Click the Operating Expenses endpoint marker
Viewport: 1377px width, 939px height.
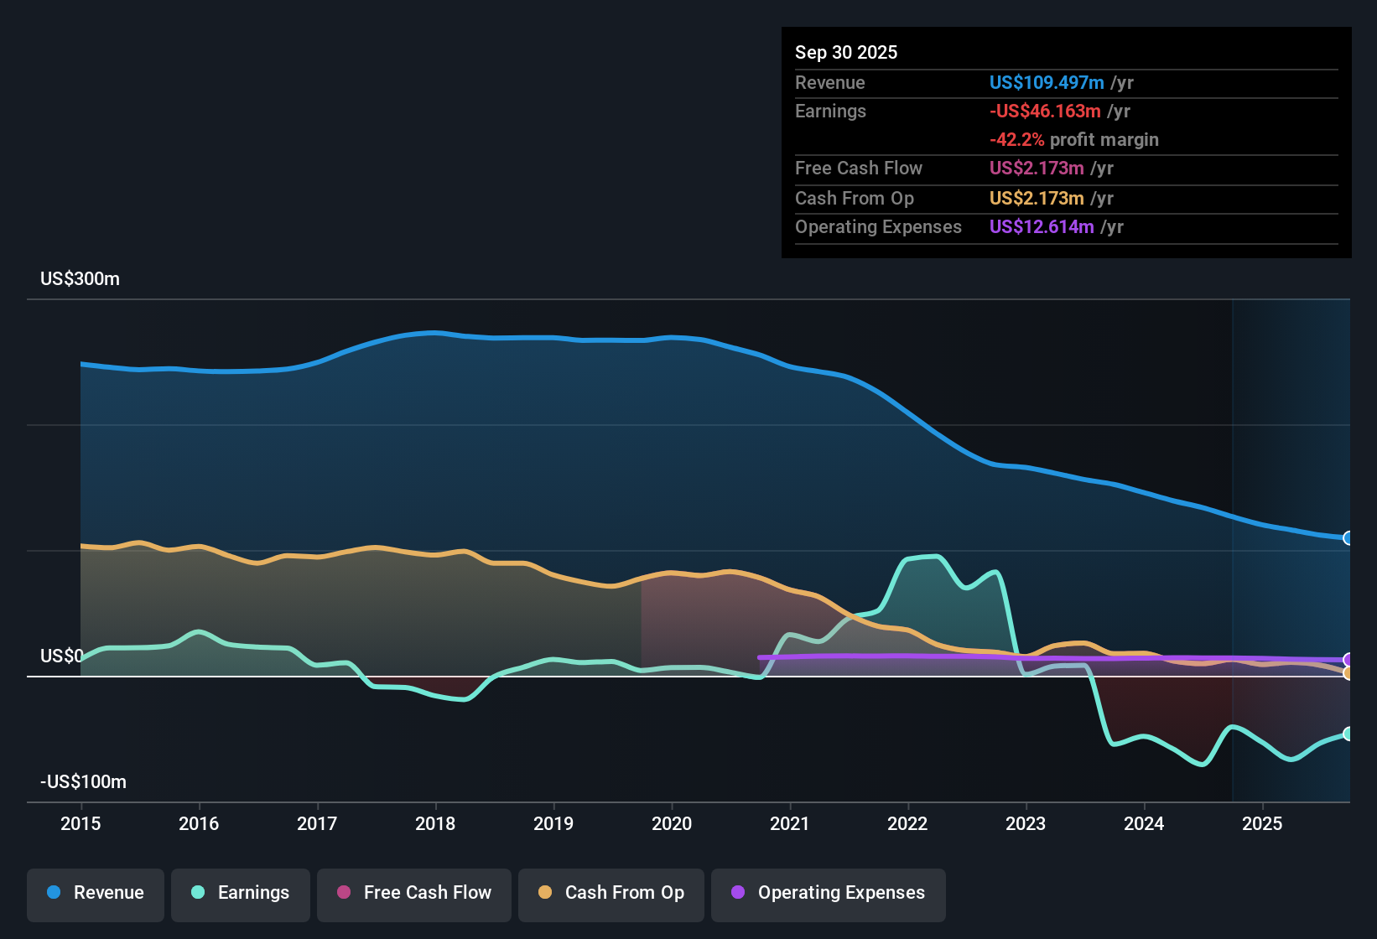(1348, 661)
